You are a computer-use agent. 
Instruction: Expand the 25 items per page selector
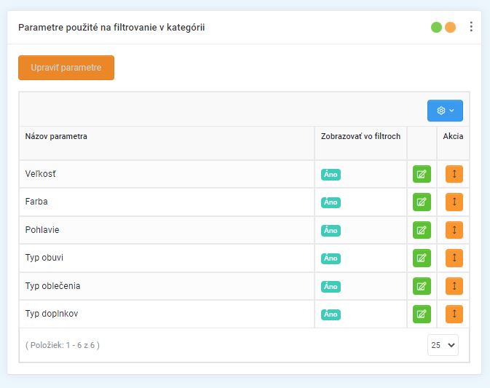pos(443,345)
